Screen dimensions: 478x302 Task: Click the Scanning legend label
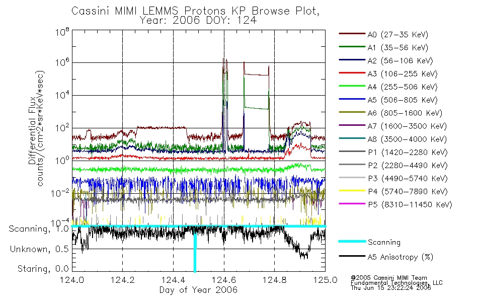pyautogui.click(x=384, y=243)
